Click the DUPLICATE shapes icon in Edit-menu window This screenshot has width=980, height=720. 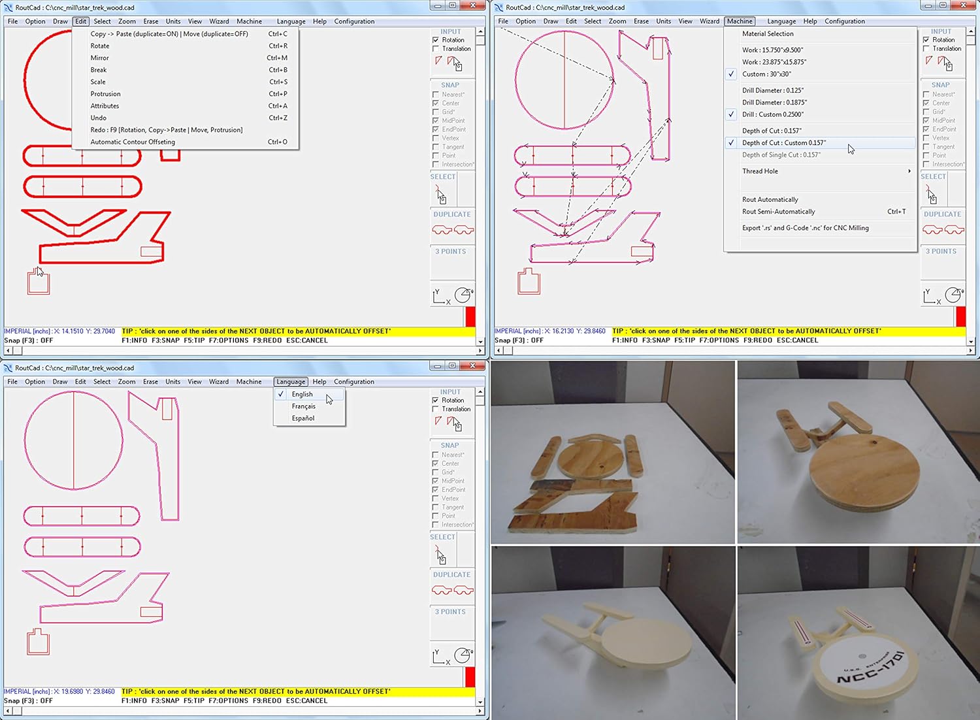tap(453, 230)
